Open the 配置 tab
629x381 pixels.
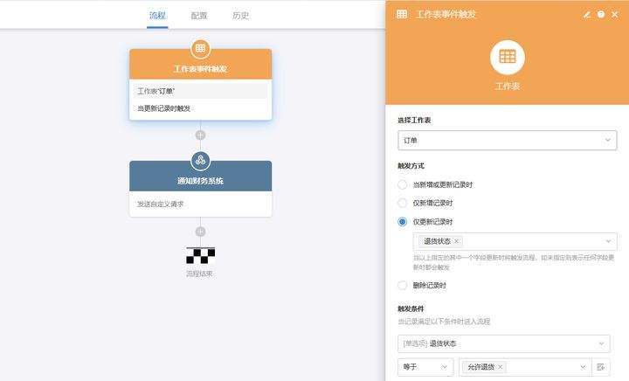[199, 16]
